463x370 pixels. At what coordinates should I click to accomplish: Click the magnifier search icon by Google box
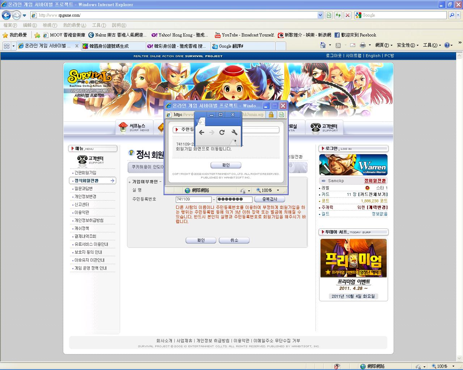click(x=452, y=15)
